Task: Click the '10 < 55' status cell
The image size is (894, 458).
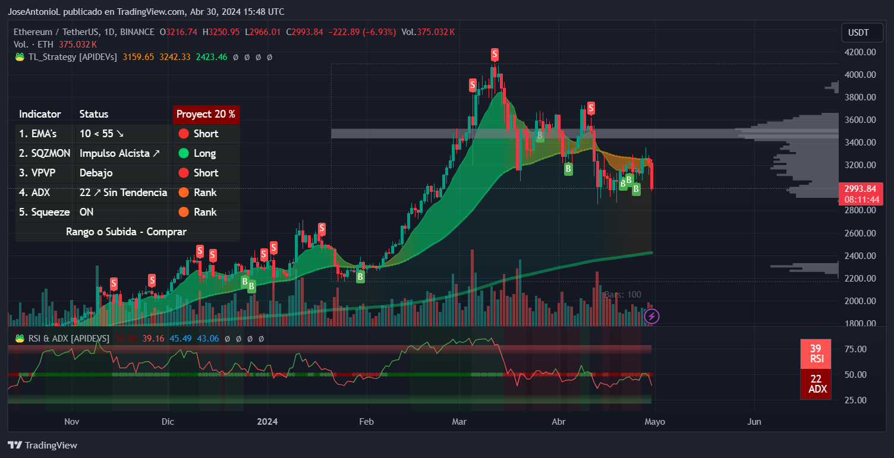Action: (x=102, y=134)
